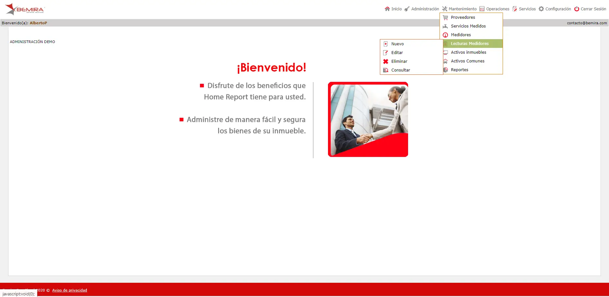This screenshot has width=609, height=297.
Task: Click the Nuevo plus icon
Action: [x=386, y=44]
